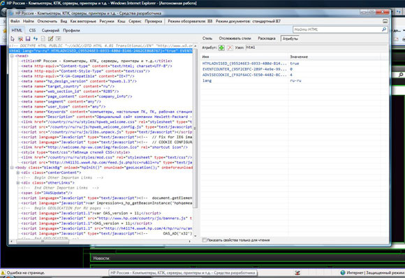
Task: Open the Файл menu
Action: point(15,21)
